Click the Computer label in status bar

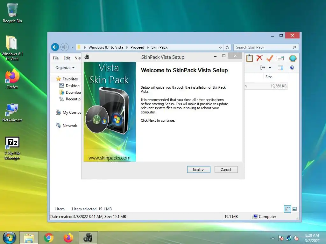tap(267, 217)
